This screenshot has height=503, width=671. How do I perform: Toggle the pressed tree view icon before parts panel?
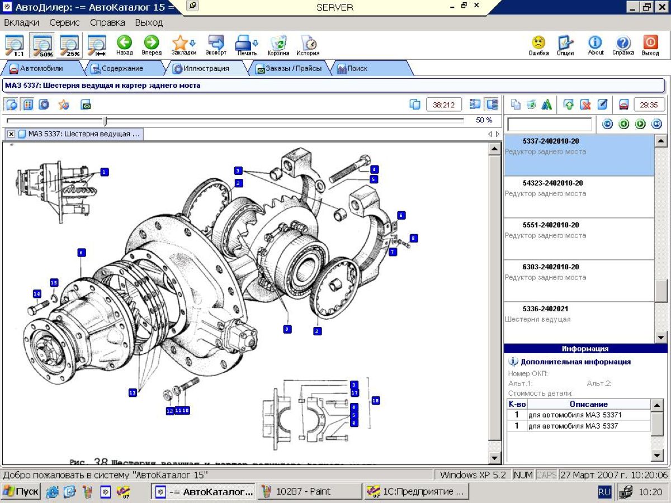click(x=492, y=105)
